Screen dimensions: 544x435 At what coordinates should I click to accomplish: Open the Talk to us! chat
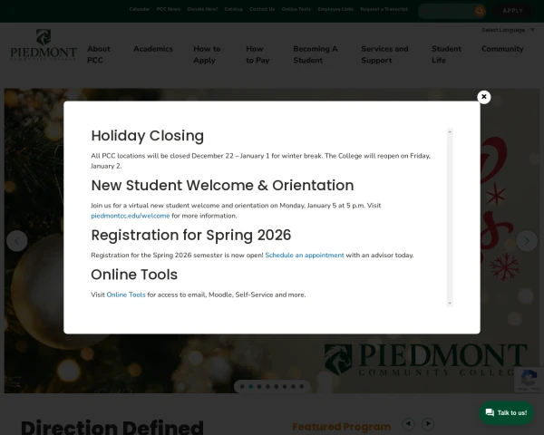pos(506,413)
